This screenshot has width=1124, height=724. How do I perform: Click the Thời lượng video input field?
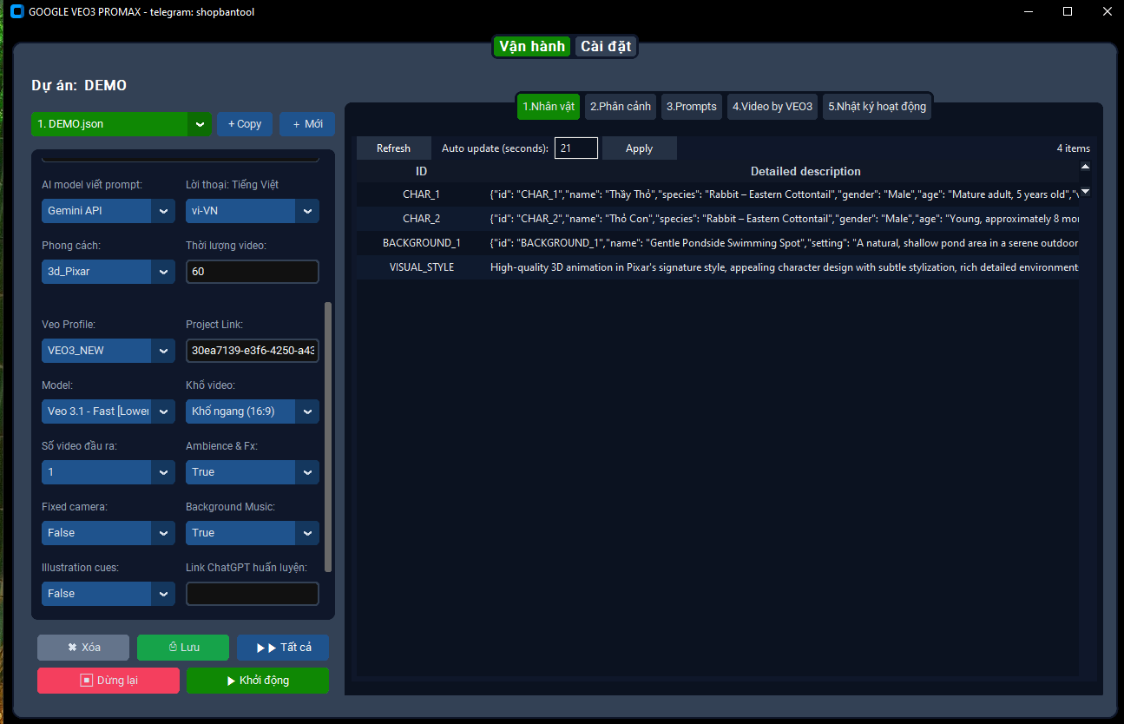pos(252,272)
